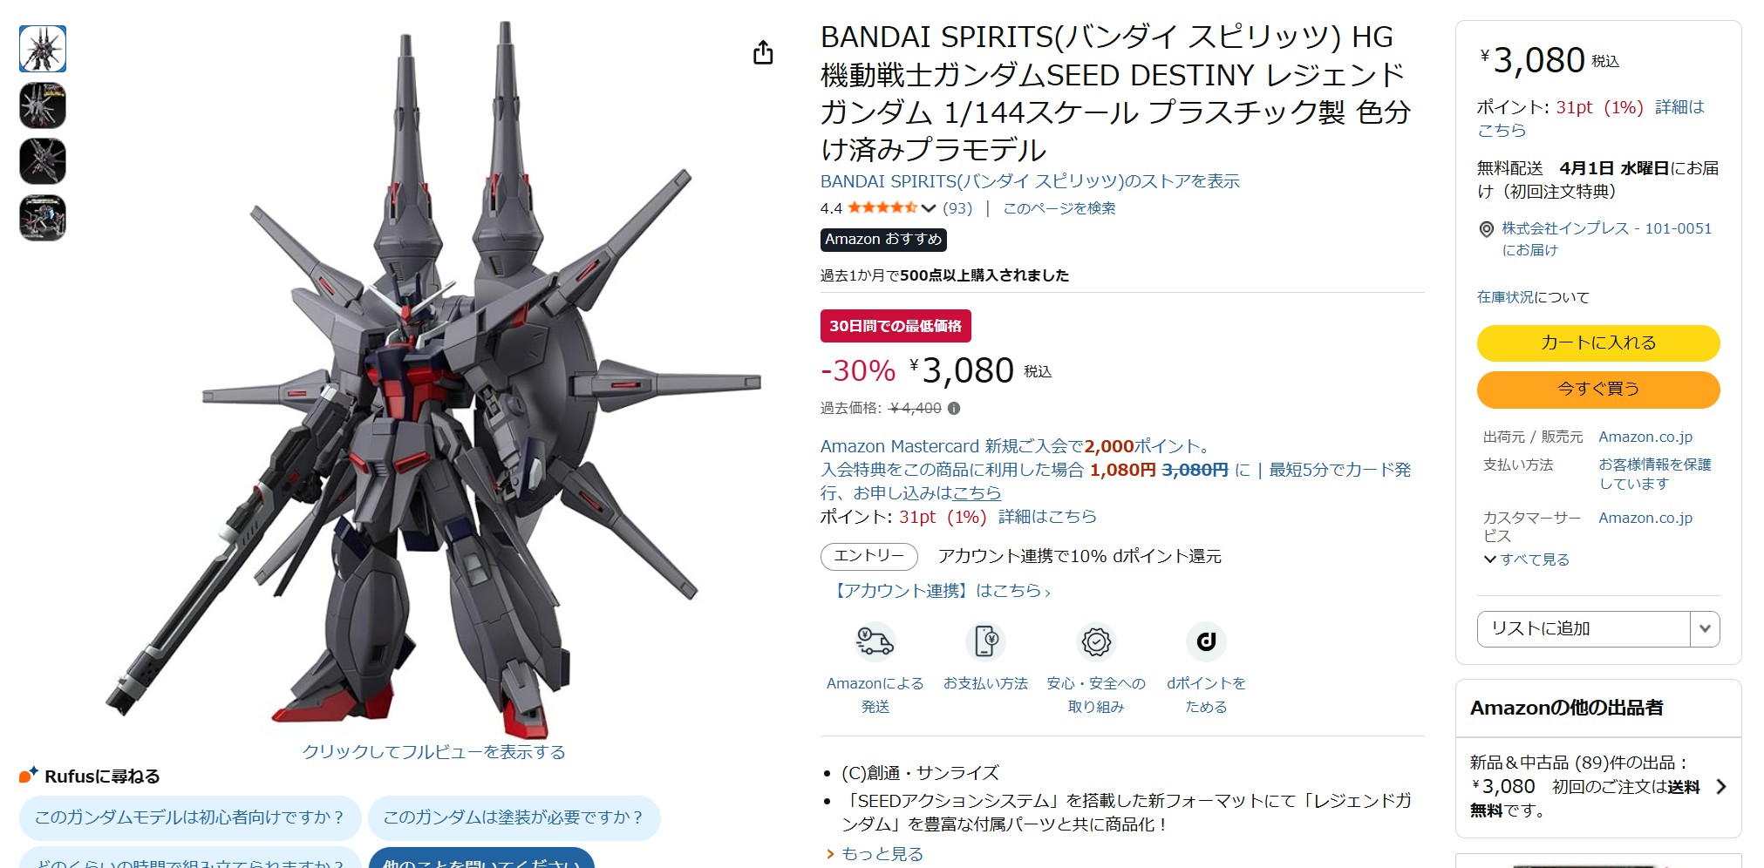This screenshot has width=1764, height=868.
Task: Click the Amazonによる発送 truck icon
Action: tap(875, 642)
